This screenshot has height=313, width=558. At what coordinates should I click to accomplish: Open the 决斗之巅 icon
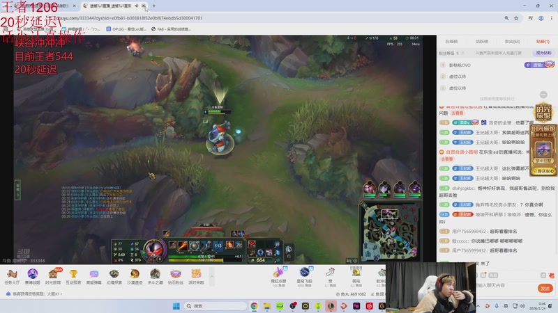tap(155, 277)
